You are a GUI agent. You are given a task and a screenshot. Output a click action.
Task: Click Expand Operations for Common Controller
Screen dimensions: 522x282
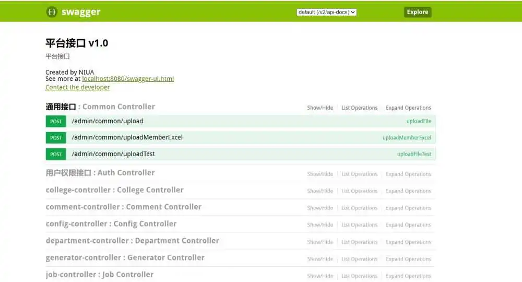coord(409,108)
